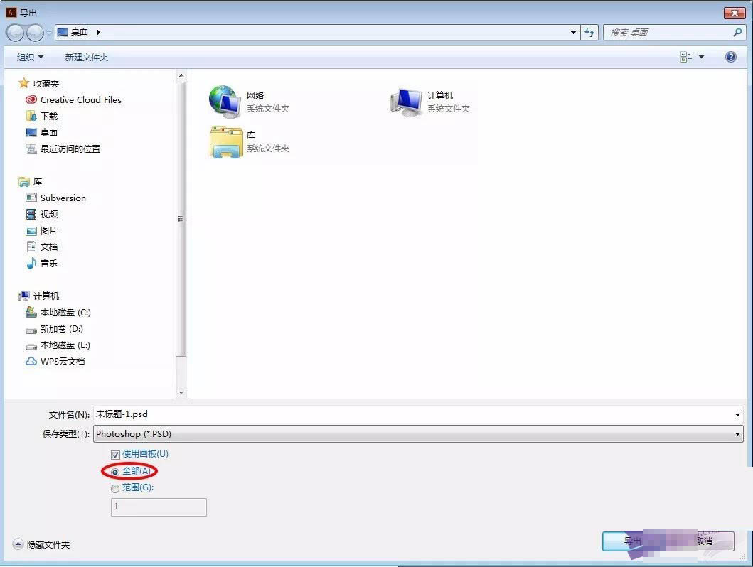Open the 文件名 dropdown arrow
Image resolution: width=753 pixels, height=567 pixels.
click(x=737, y=414)
